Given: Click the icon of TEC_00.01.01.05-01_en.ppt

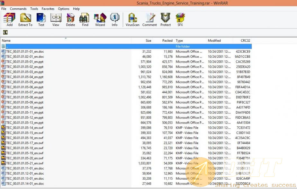Looking at the screenshot, I should (x=4, y=62).
